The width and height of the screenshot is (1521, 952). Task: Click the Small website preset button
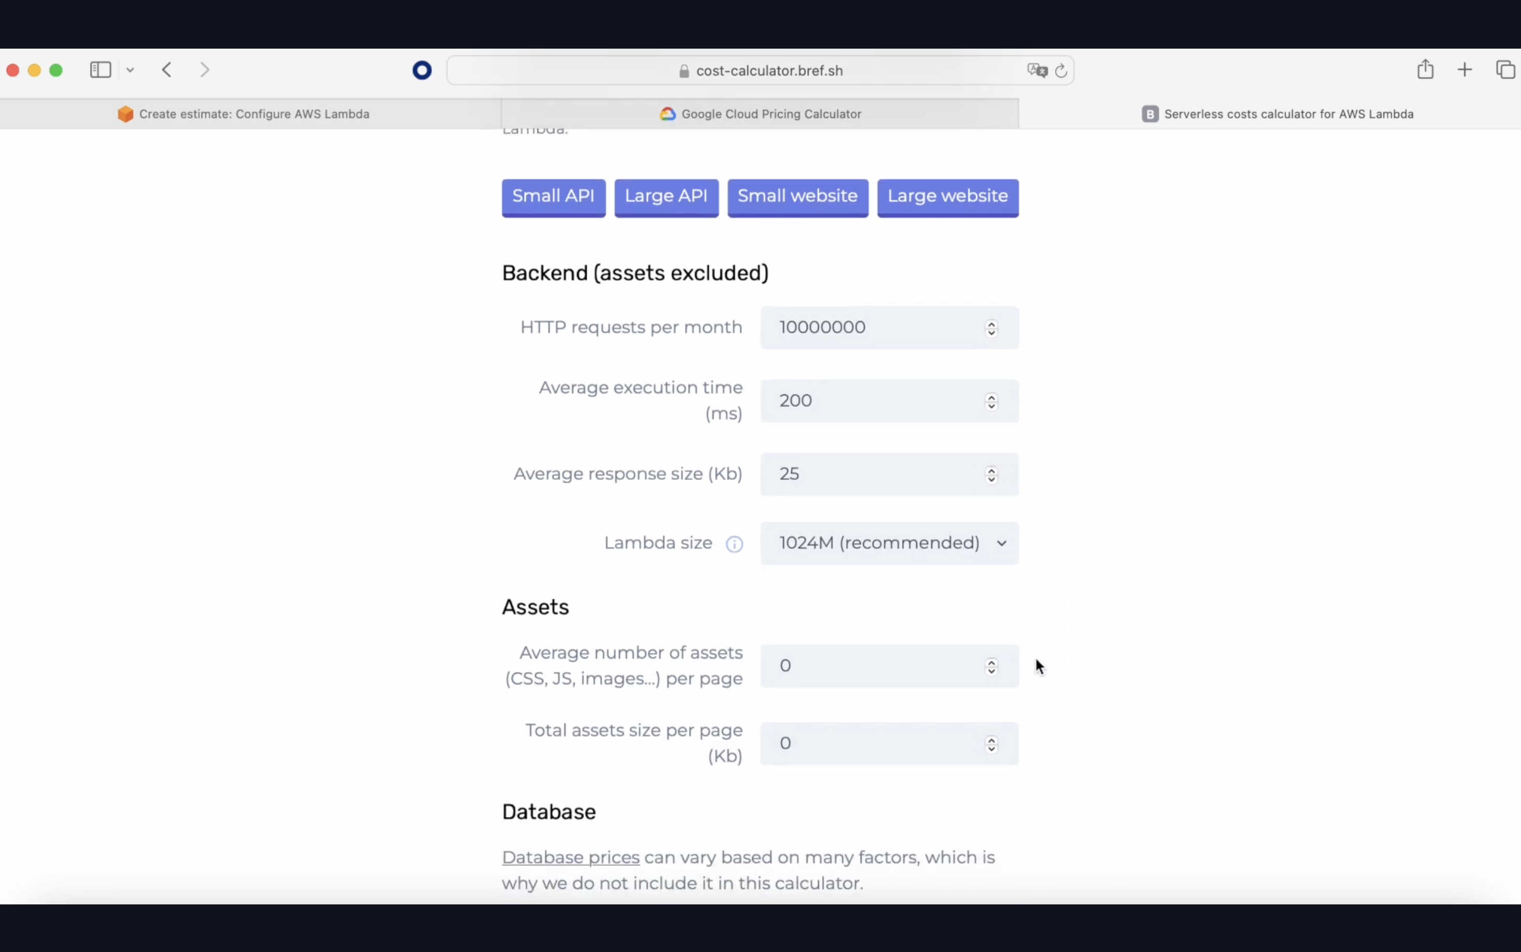(x=797, y=195)
